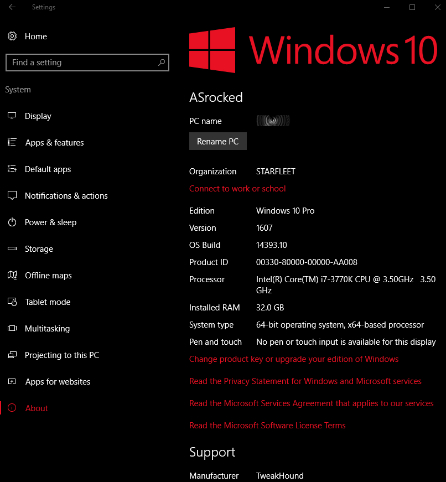The height and width of the screenshot is (482, 446).
Task: Click the Offline maps icon
Action: pos(12,275)
